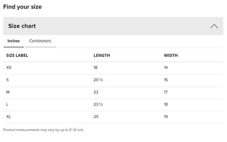Click the XL length value 25
The height and width of the screenshot is (142, 227).
click(96, 117)
